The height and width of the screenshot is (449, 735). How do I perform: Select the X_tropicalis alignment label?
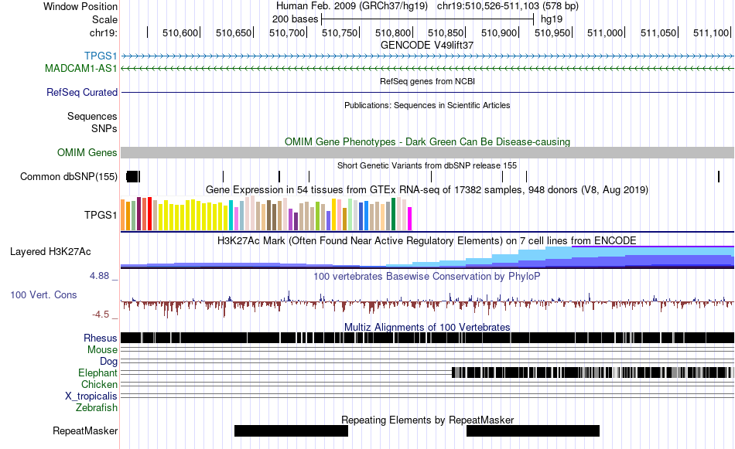(91, 396)
